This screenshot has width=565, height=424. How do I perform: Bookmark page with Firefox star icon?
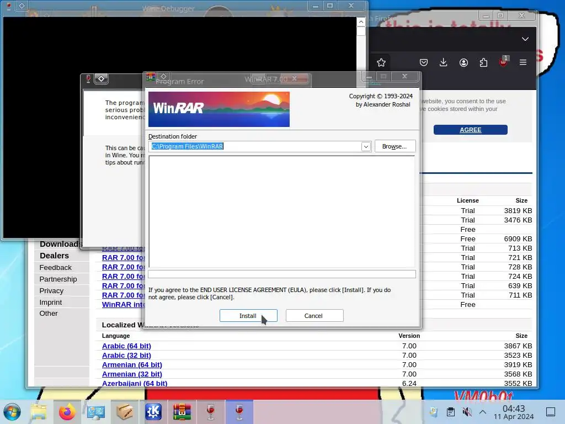381,63
